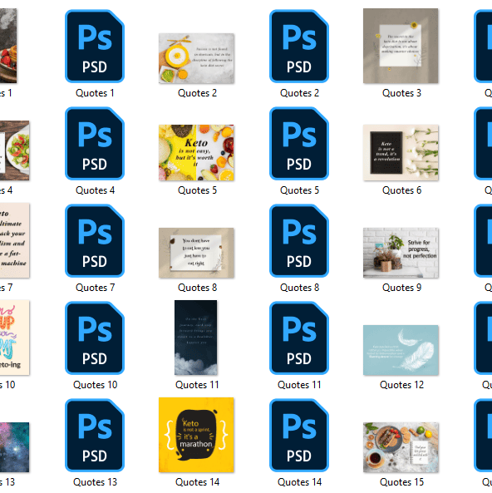Select the Quotes 13 PSD file icon

[95, 435]
